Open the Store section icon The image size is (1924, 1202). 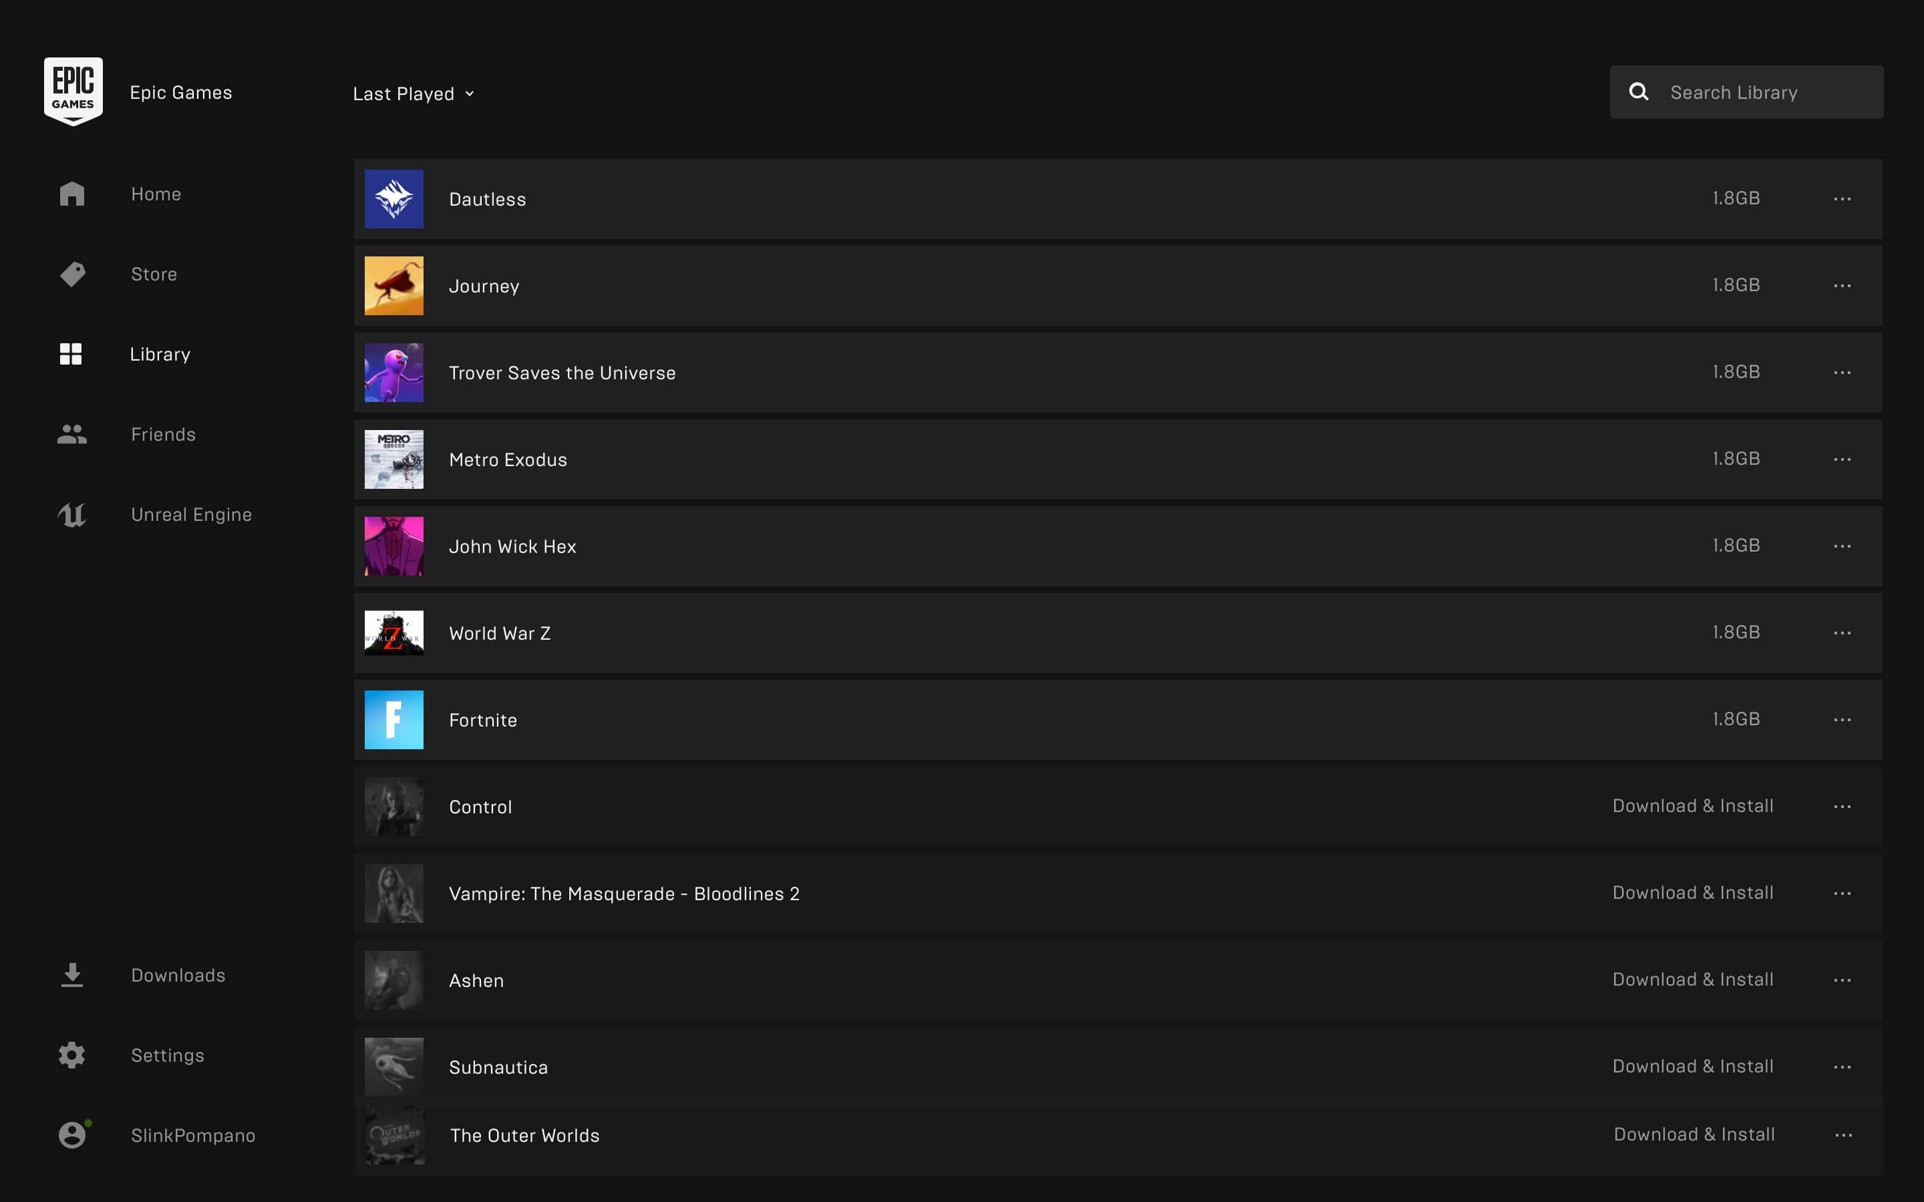pyautogui.click(x=71, y=274)
